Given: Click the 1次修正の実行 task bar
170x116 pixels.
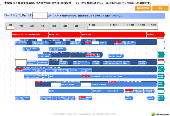Looking at the screenshot, I should (43, 62).
